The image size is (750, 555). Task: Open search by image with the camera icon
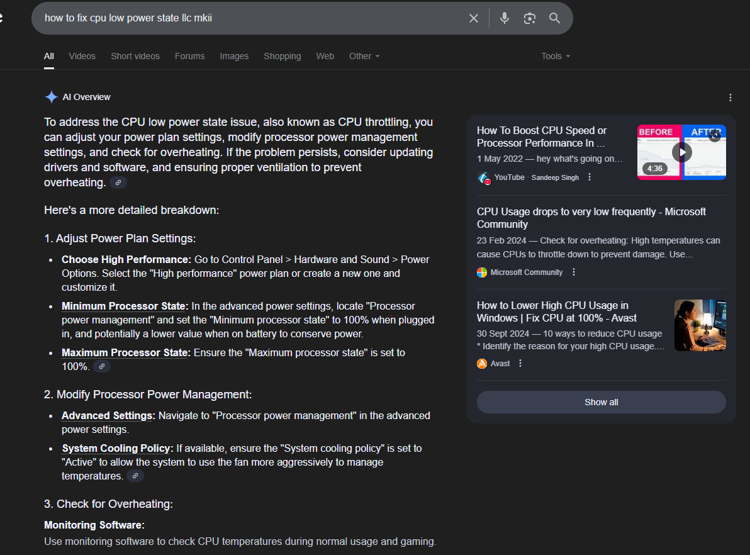530,18
